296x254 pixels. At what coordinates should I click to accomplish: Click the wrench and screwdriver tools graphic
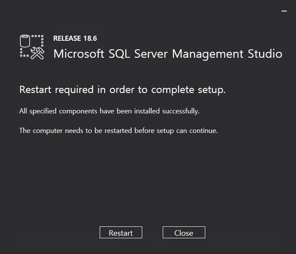click(38, 53)
